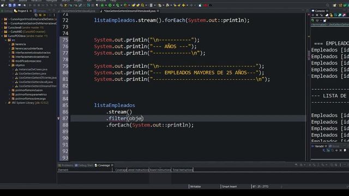Click the Missed Instructions column header
Viewport: 349px width, 196px height.
160,170
